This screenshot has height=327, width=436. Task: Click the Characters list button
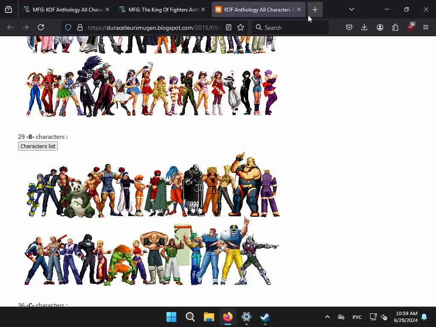tap(38, 146)
